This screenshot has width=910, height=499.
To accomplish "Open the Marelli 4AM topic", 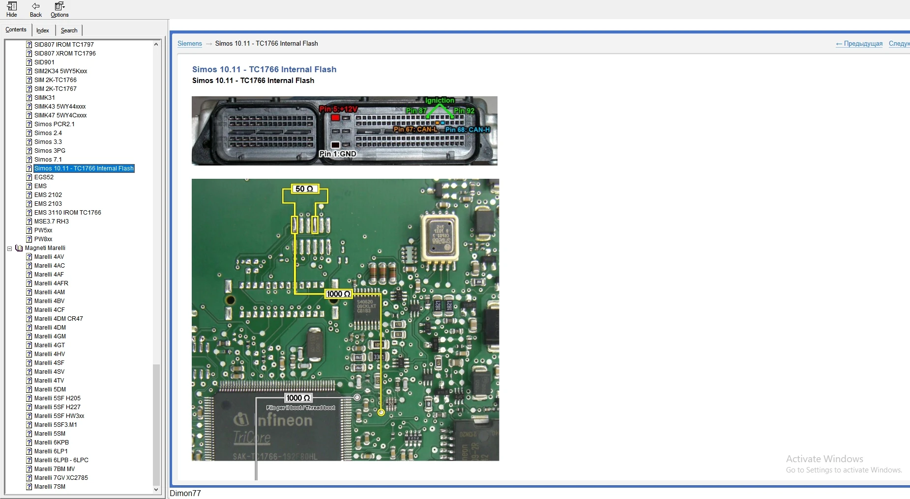I will (x=50, y=292).
